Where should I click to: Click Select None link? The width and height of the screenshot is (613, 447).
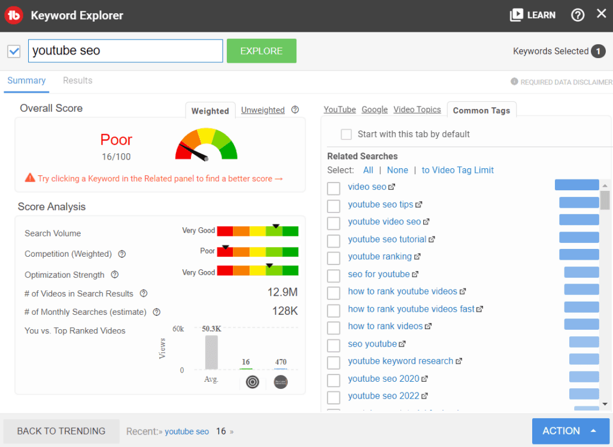[x=397, y=171]
